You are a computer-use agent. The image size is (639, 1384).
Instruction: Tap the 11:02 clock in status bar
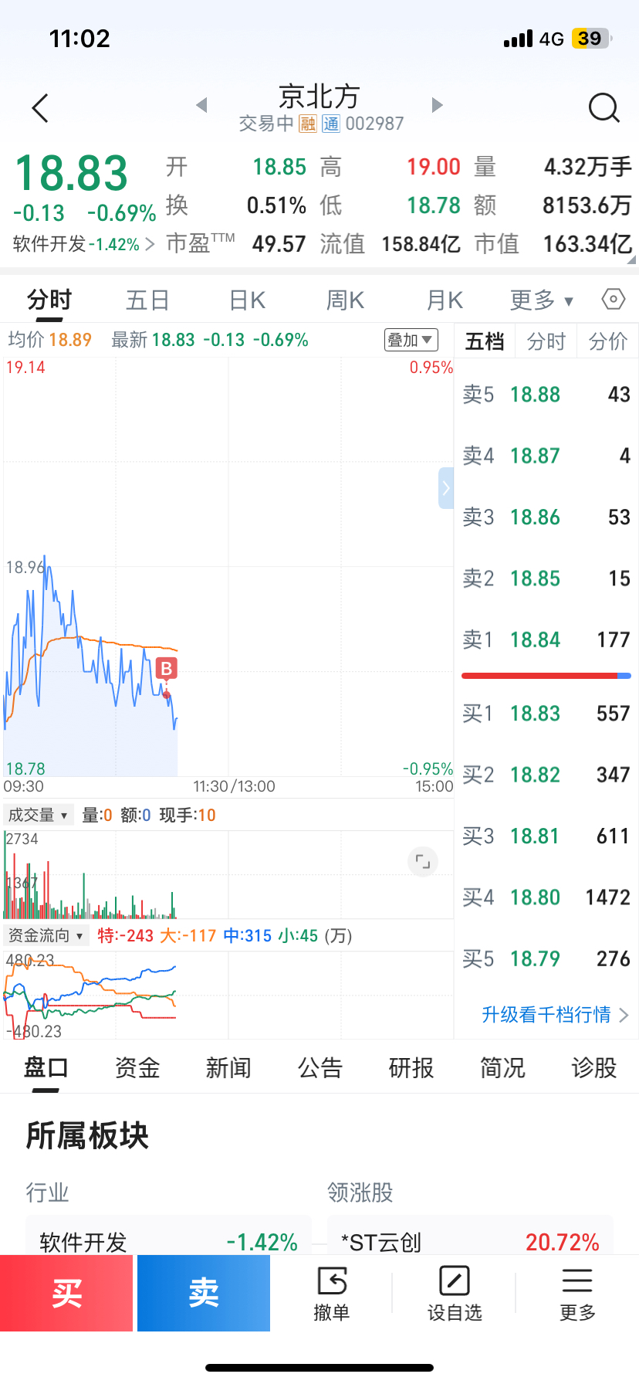(x=79, y=39)
